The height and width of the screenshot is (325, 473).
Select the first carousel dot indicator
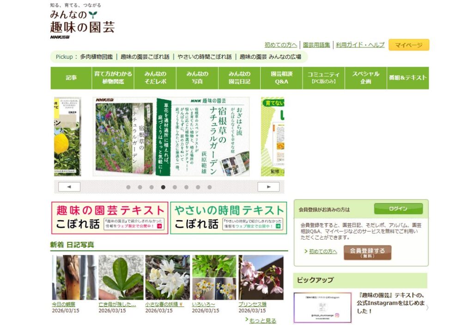click(128, 187)
